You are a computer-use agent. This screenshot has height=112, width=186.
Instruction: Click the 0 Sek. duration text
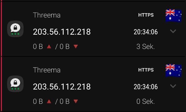pyautogui.click(x=146, y=101)
